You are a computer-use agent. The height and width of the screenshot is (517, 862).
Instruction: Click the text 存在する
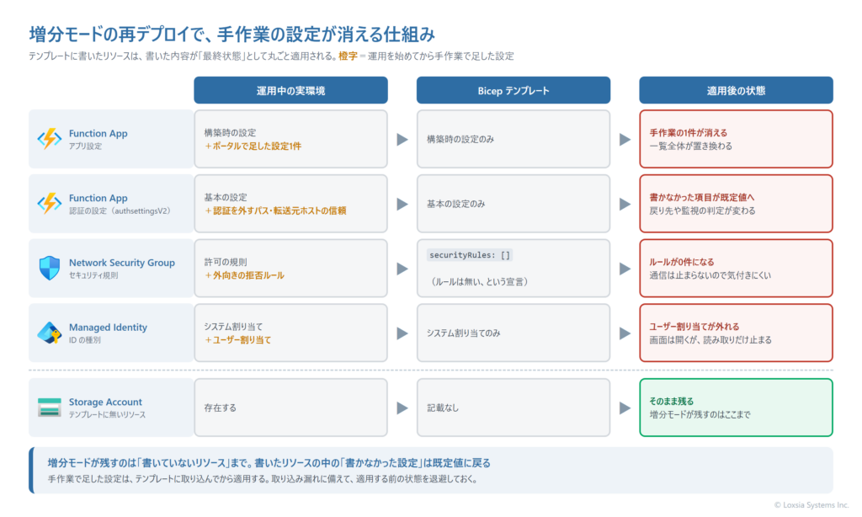(x=221, y=408)
